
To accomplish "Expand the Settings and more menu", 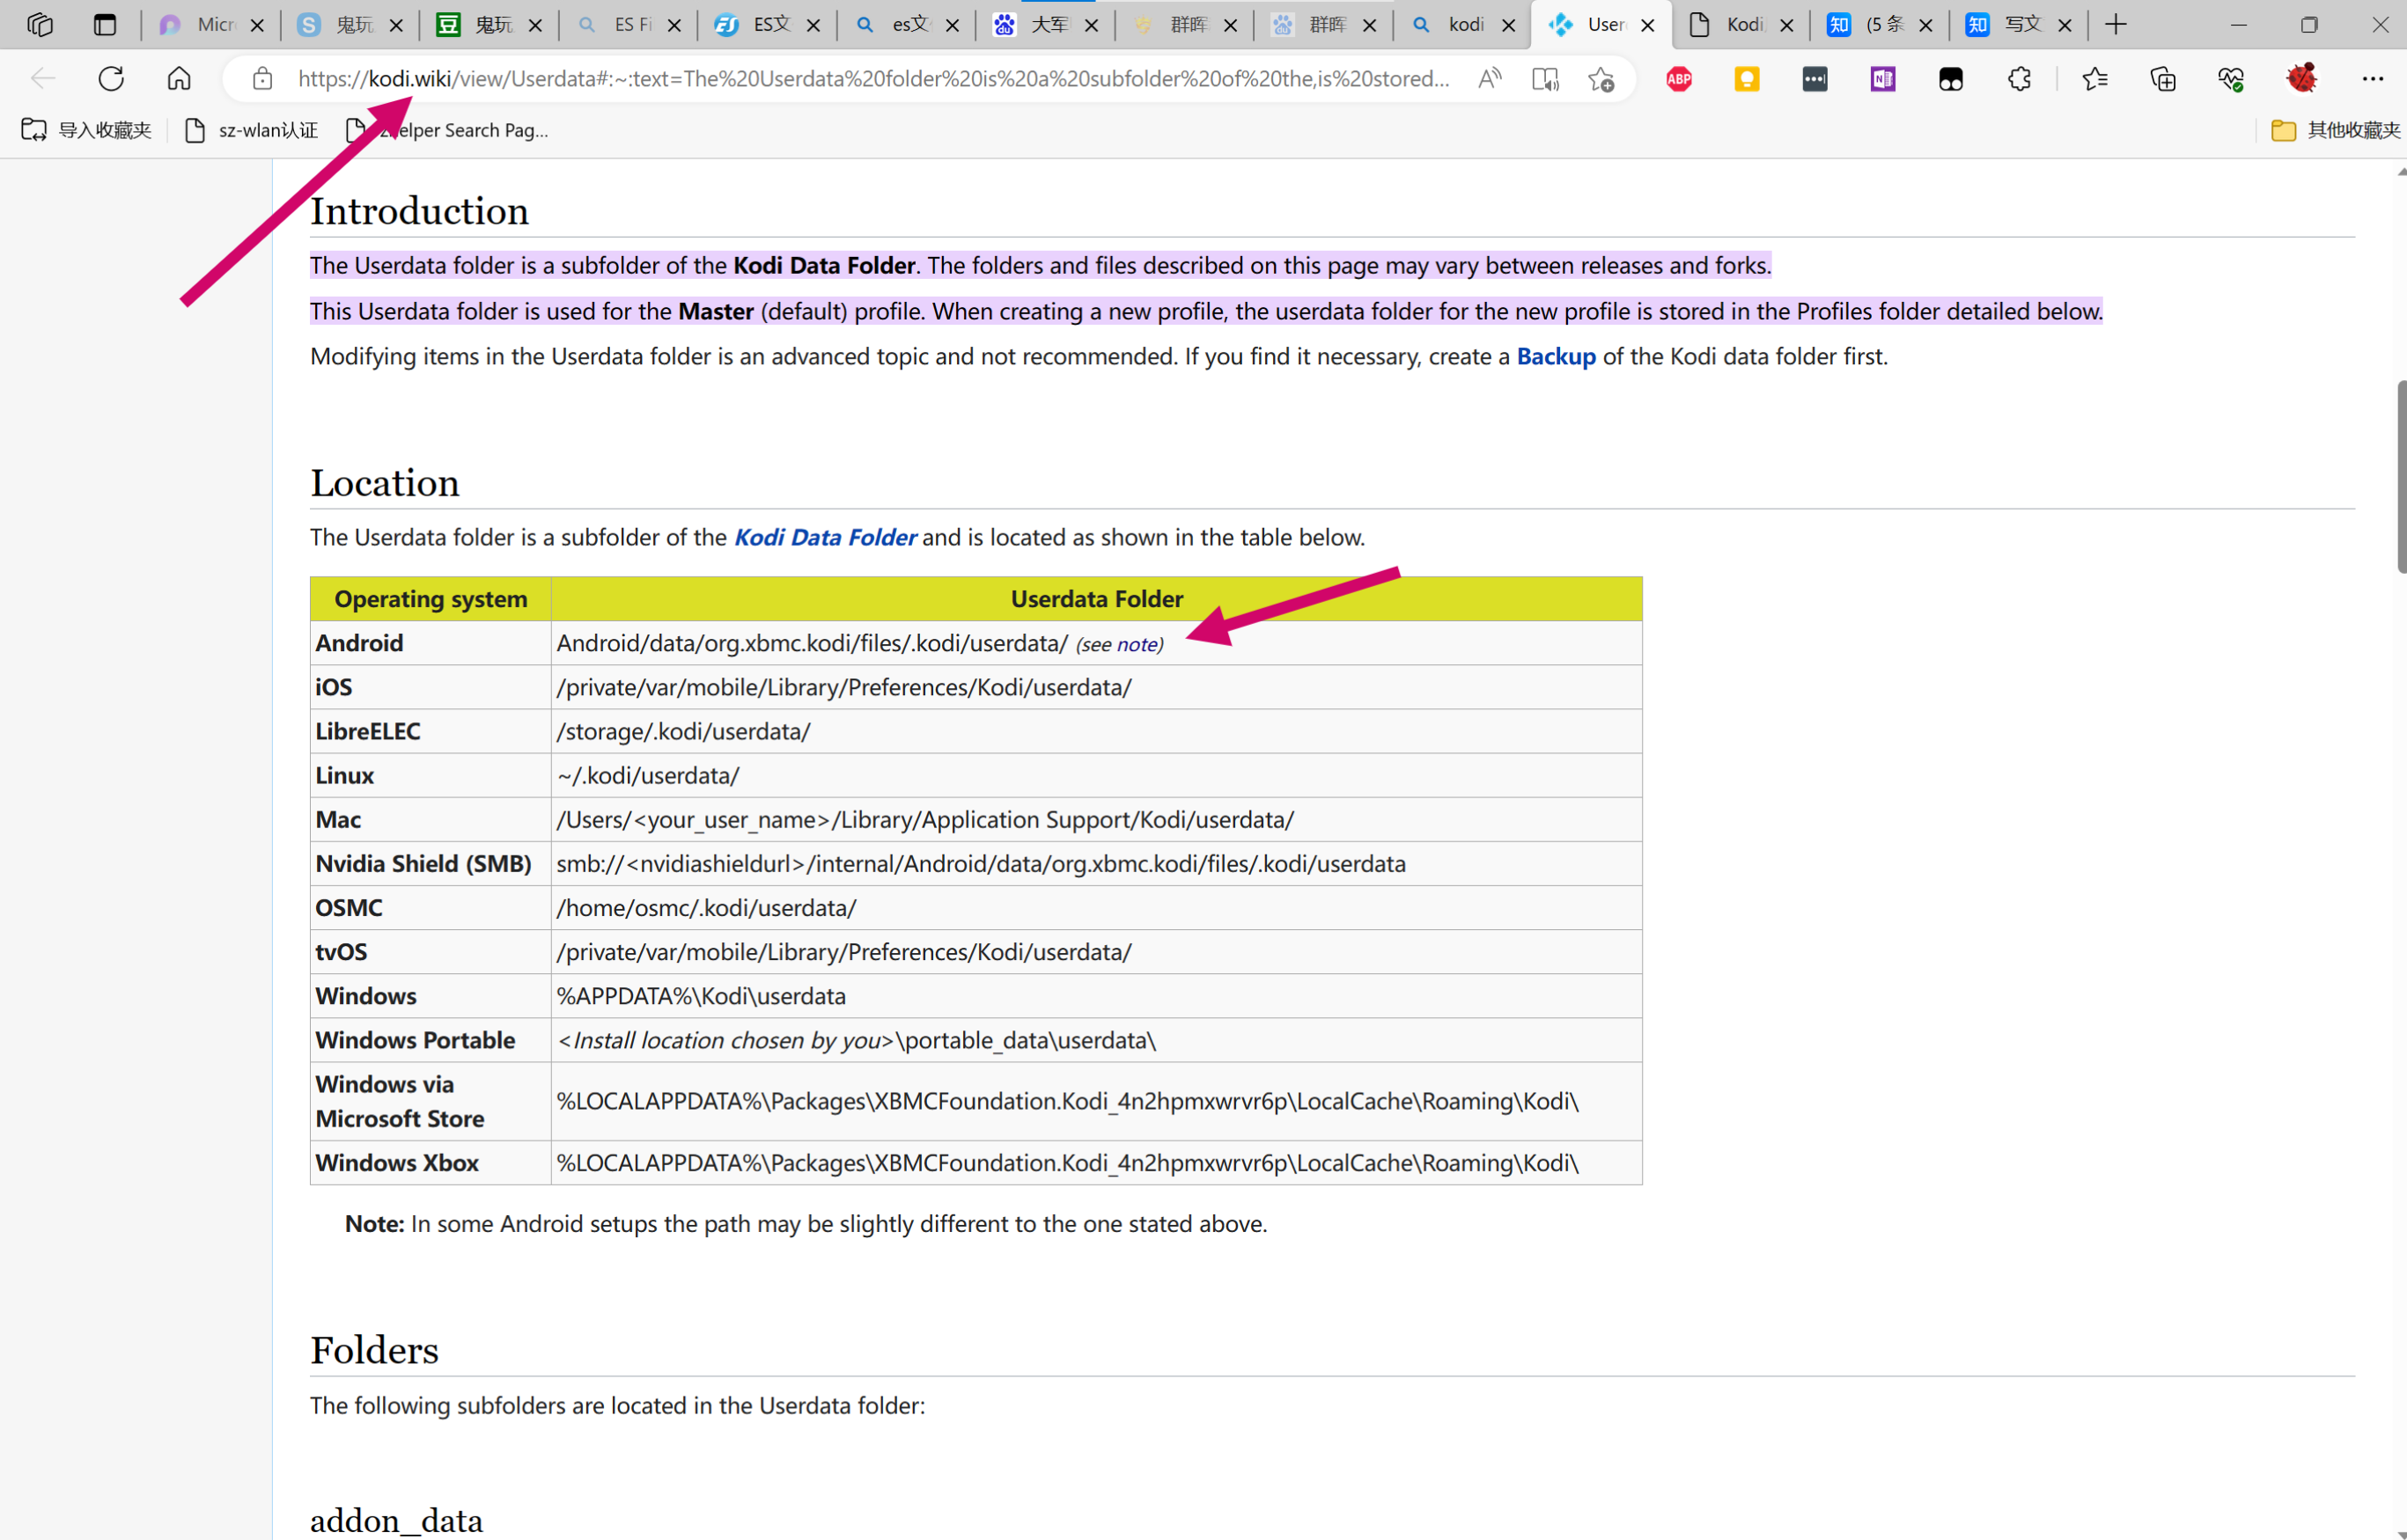I will [2372, 79].
